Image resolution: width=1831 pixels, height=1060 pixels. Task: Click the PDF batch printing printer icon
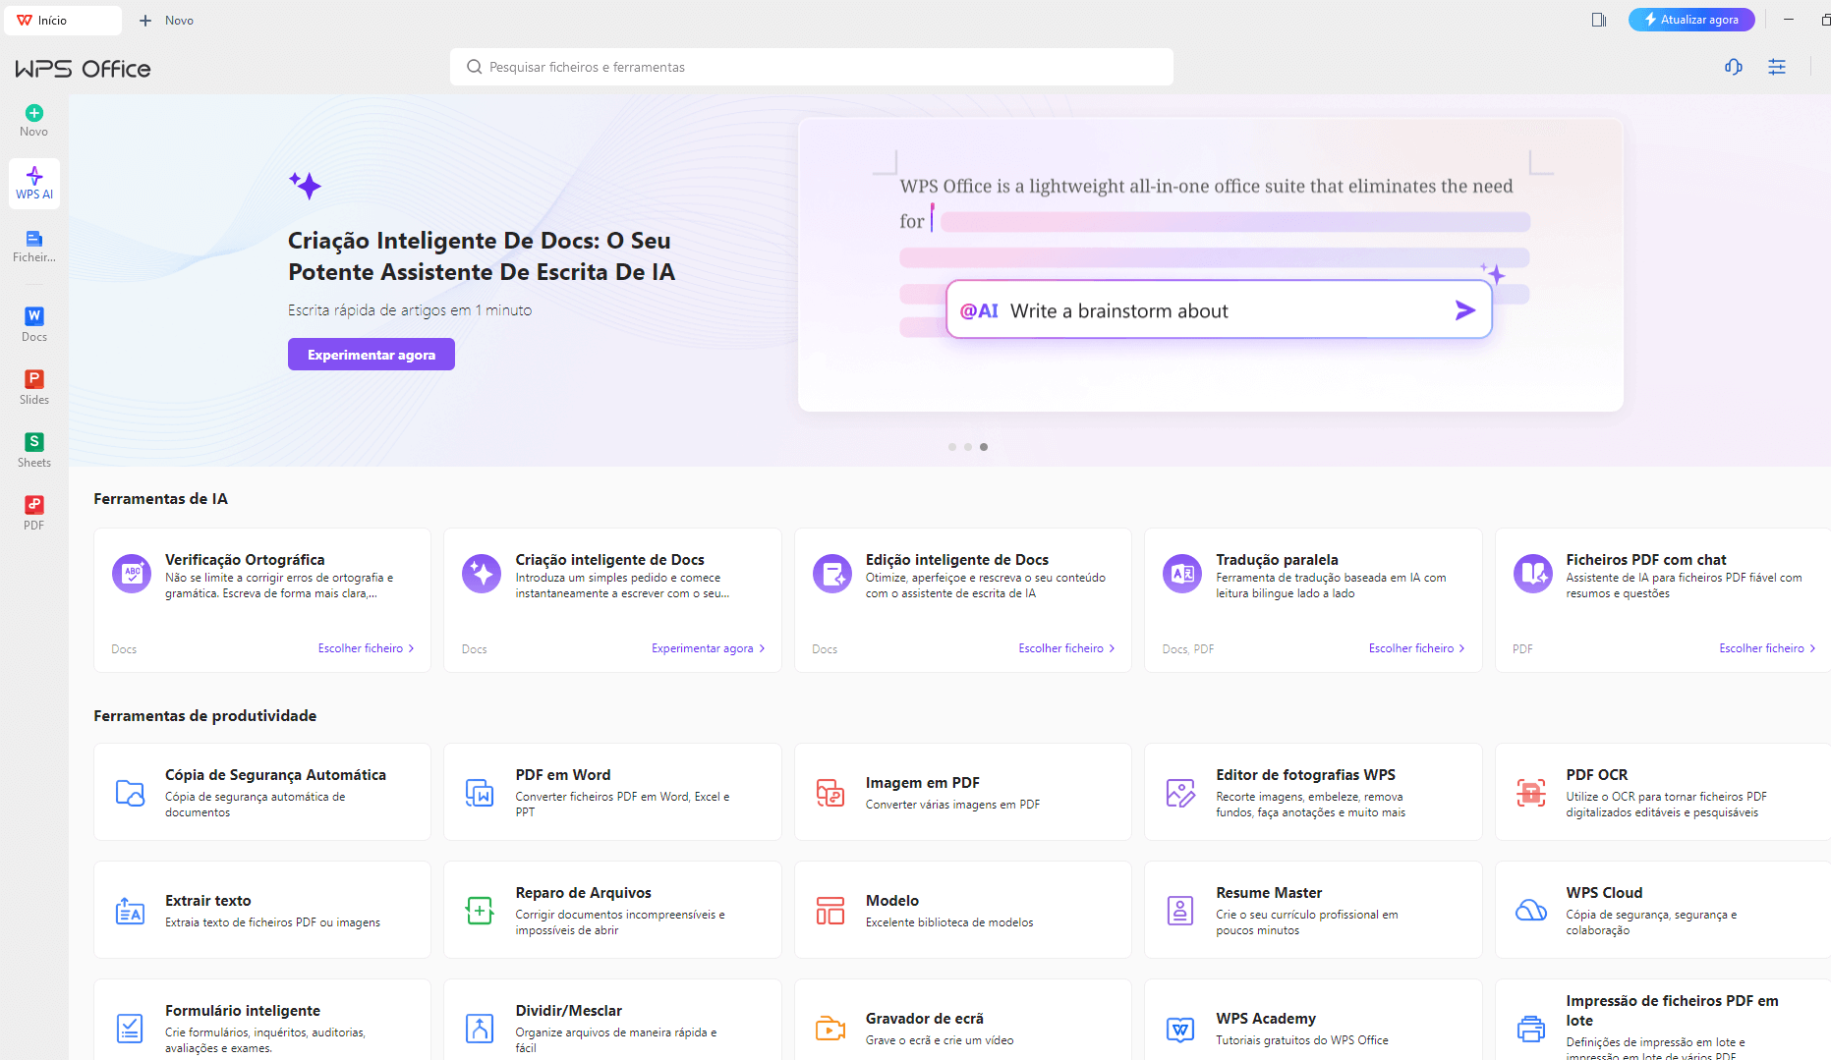click(1531, 1029)
